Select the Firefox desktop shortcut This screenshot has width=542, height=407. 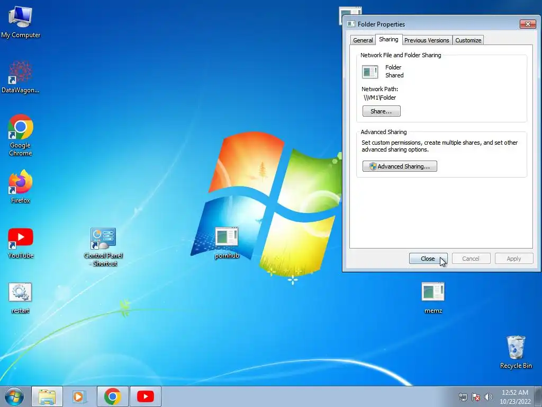pos(20,186)
